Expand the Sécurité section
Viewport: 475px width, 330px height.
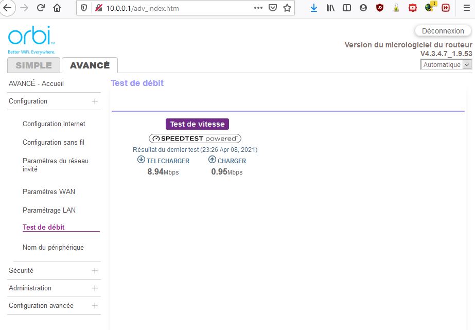pos(95,270)
